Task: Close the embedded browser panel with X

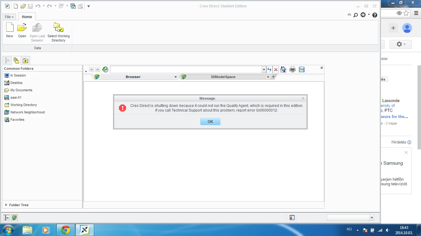Action: (x=322, y=68)
